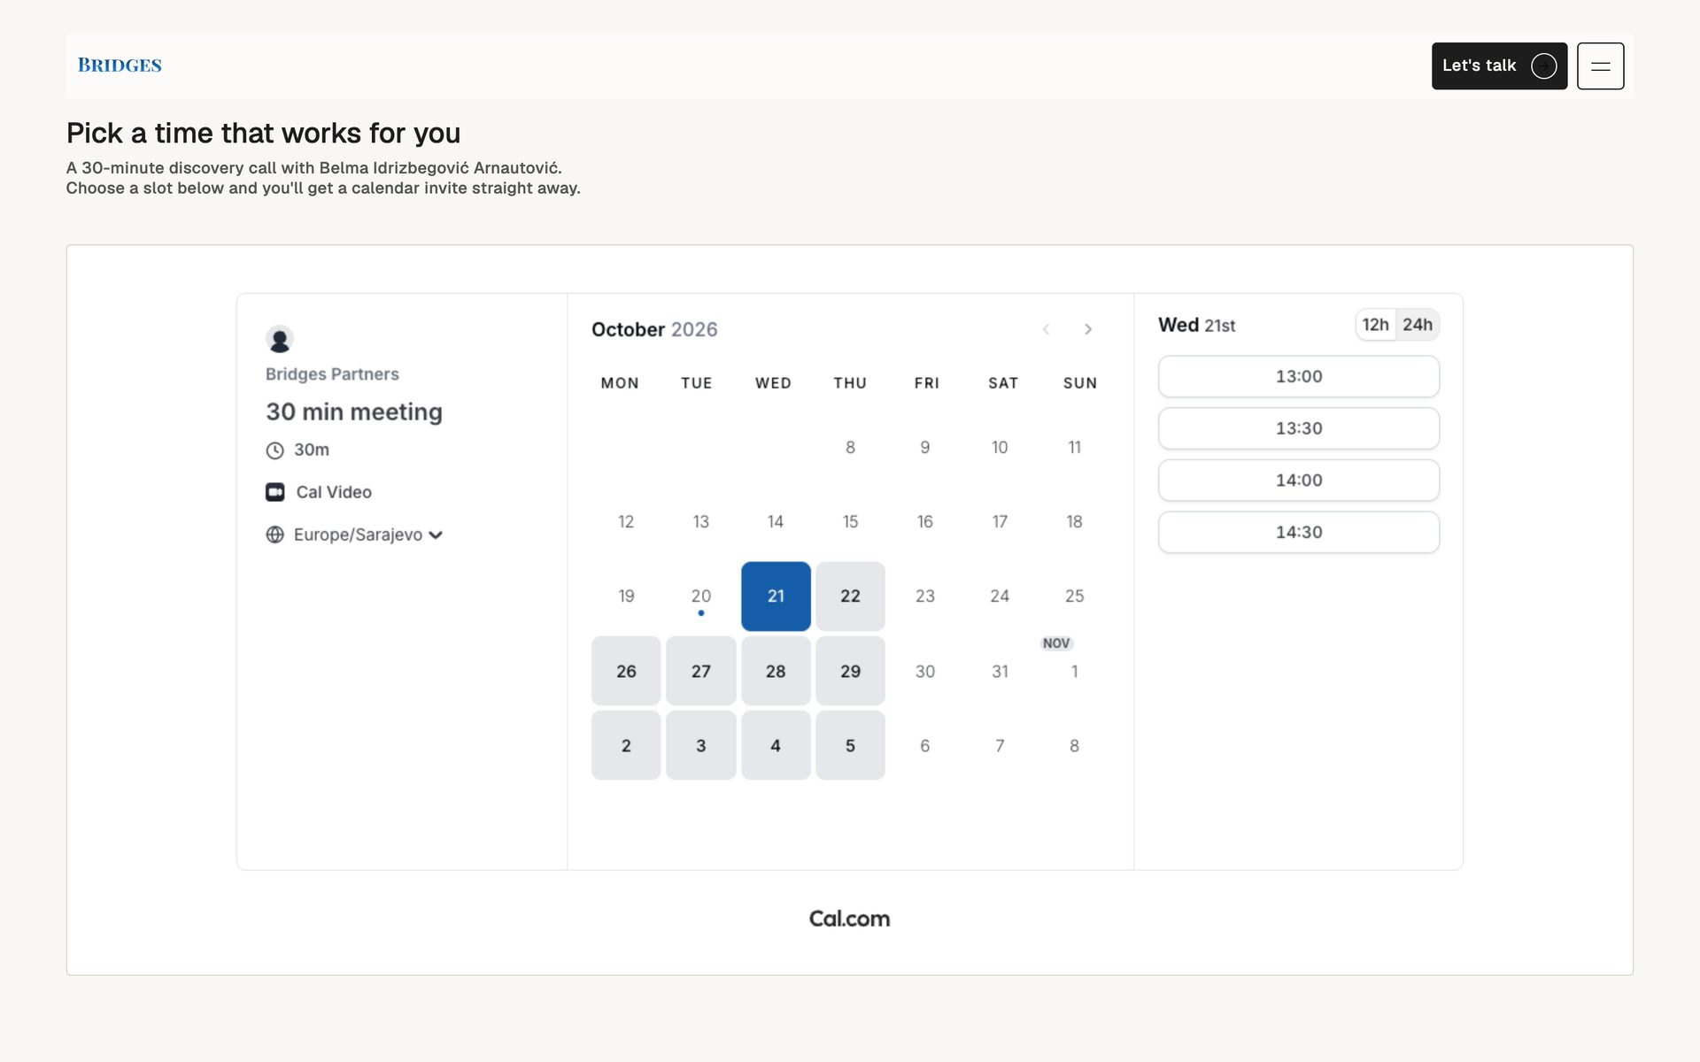Viewport: 1700px width, 1062px height.
Task: Select November 2 on calendar
Action: click(x=626, y=745)
